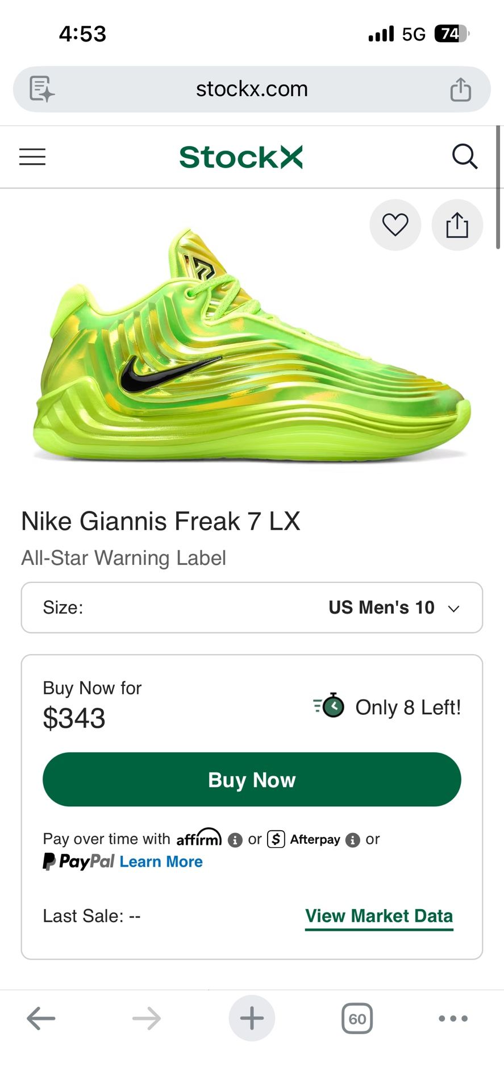
Task: Open the StockX hamburger menu
Action: [x=32, y=157]
